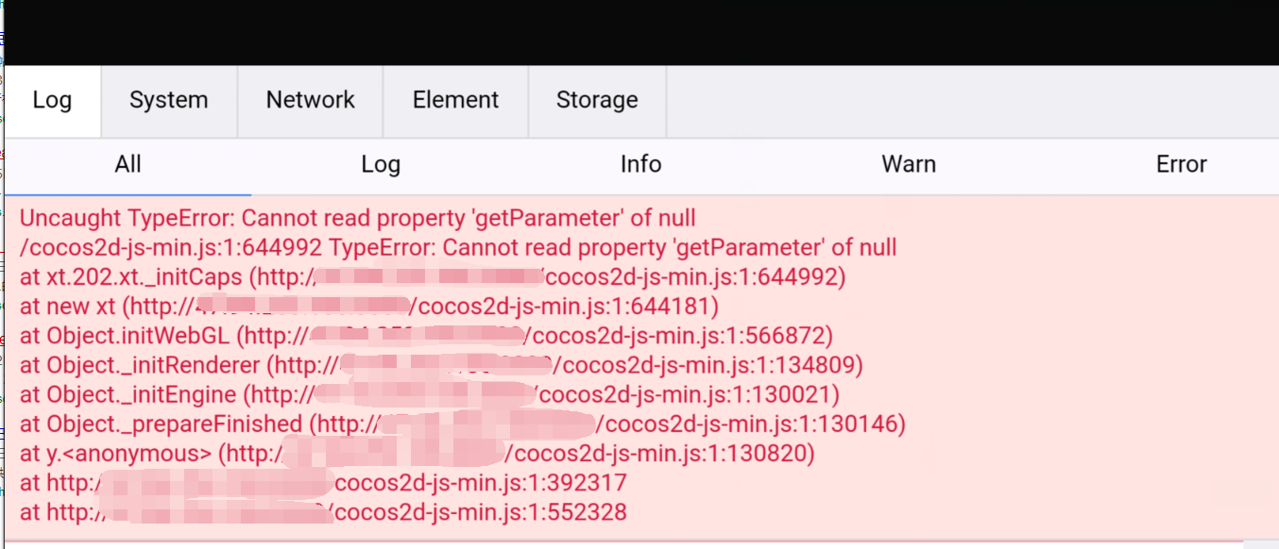Click the stack line ending in 552328
Screen dimensions: 1279x549
pyautogui.click(x=322, y=513)
